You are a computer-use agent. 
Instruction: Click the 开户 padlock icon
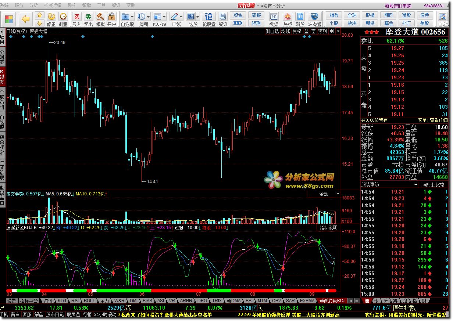112,16
